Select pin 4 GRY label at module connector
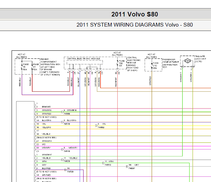This screenshot has width=211, height=182. click(x=44, y=165)
